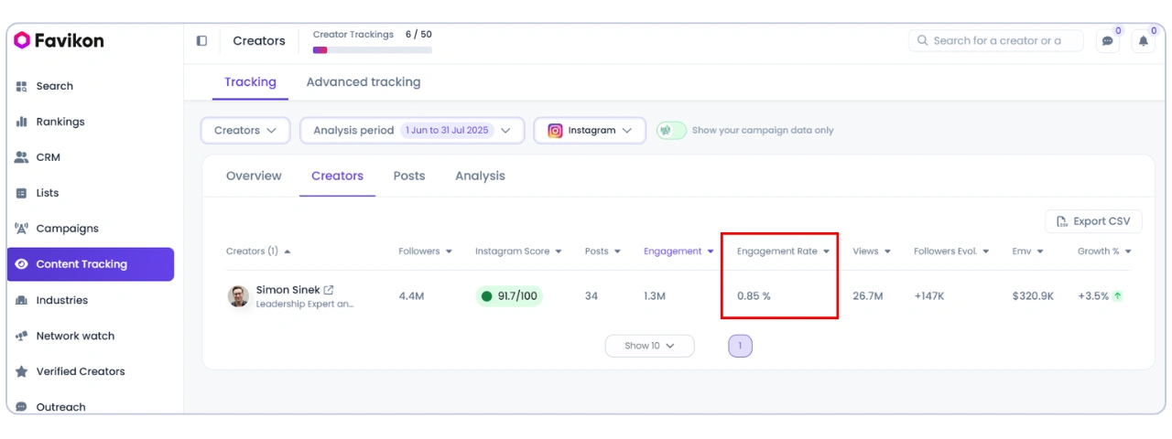
Task: Collapse the sidebar panel icon
Action: pyautogui.click(x=201, y=41)
